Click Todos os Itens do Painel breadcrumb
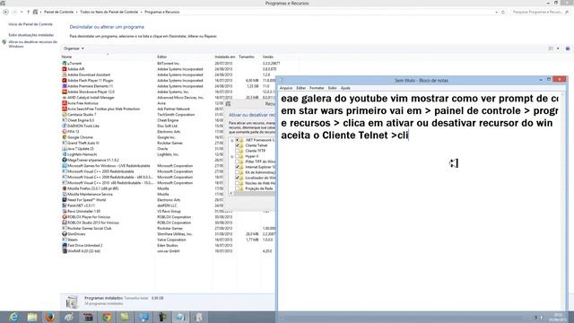This screenshot has height=323, width=574. pyautogui.click(x=109, y=12)
